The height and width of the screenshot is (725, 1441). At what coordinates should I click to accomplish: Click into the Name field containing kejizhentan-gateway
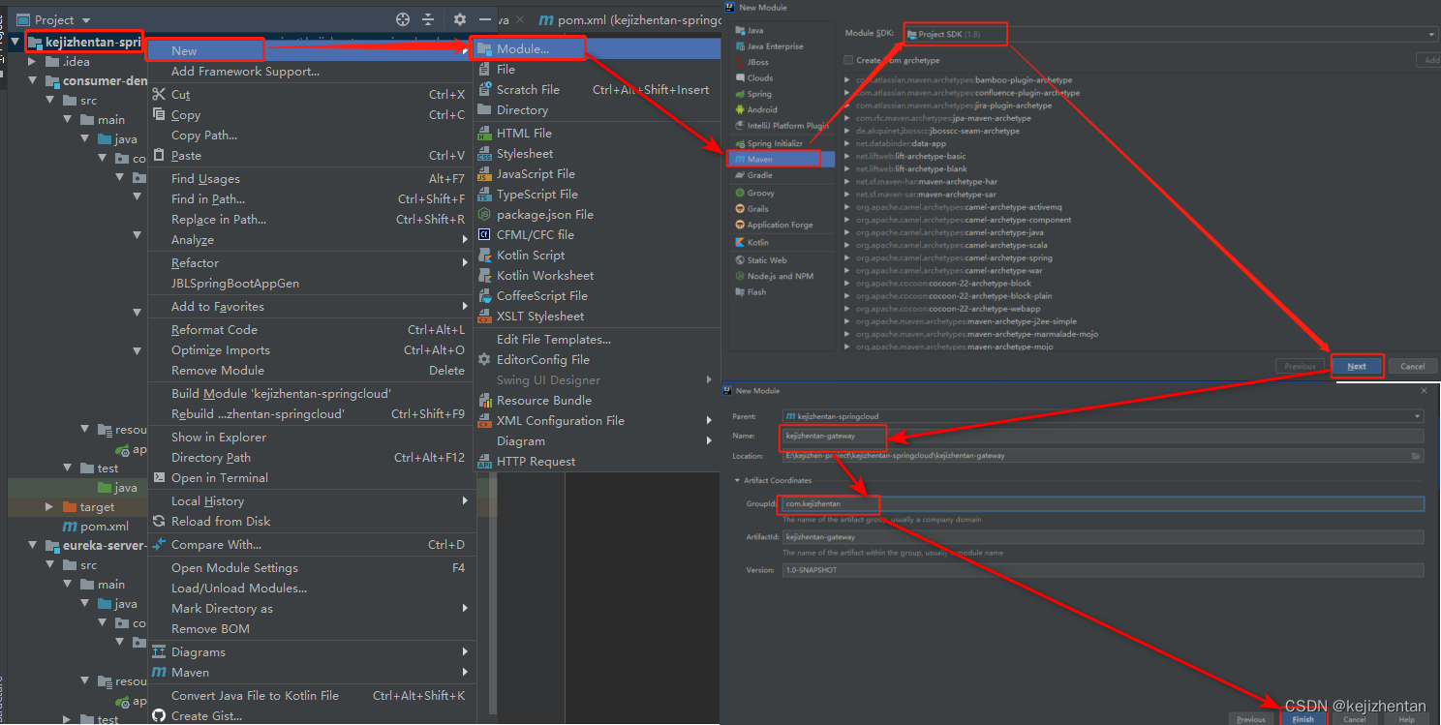[1103, 436]
